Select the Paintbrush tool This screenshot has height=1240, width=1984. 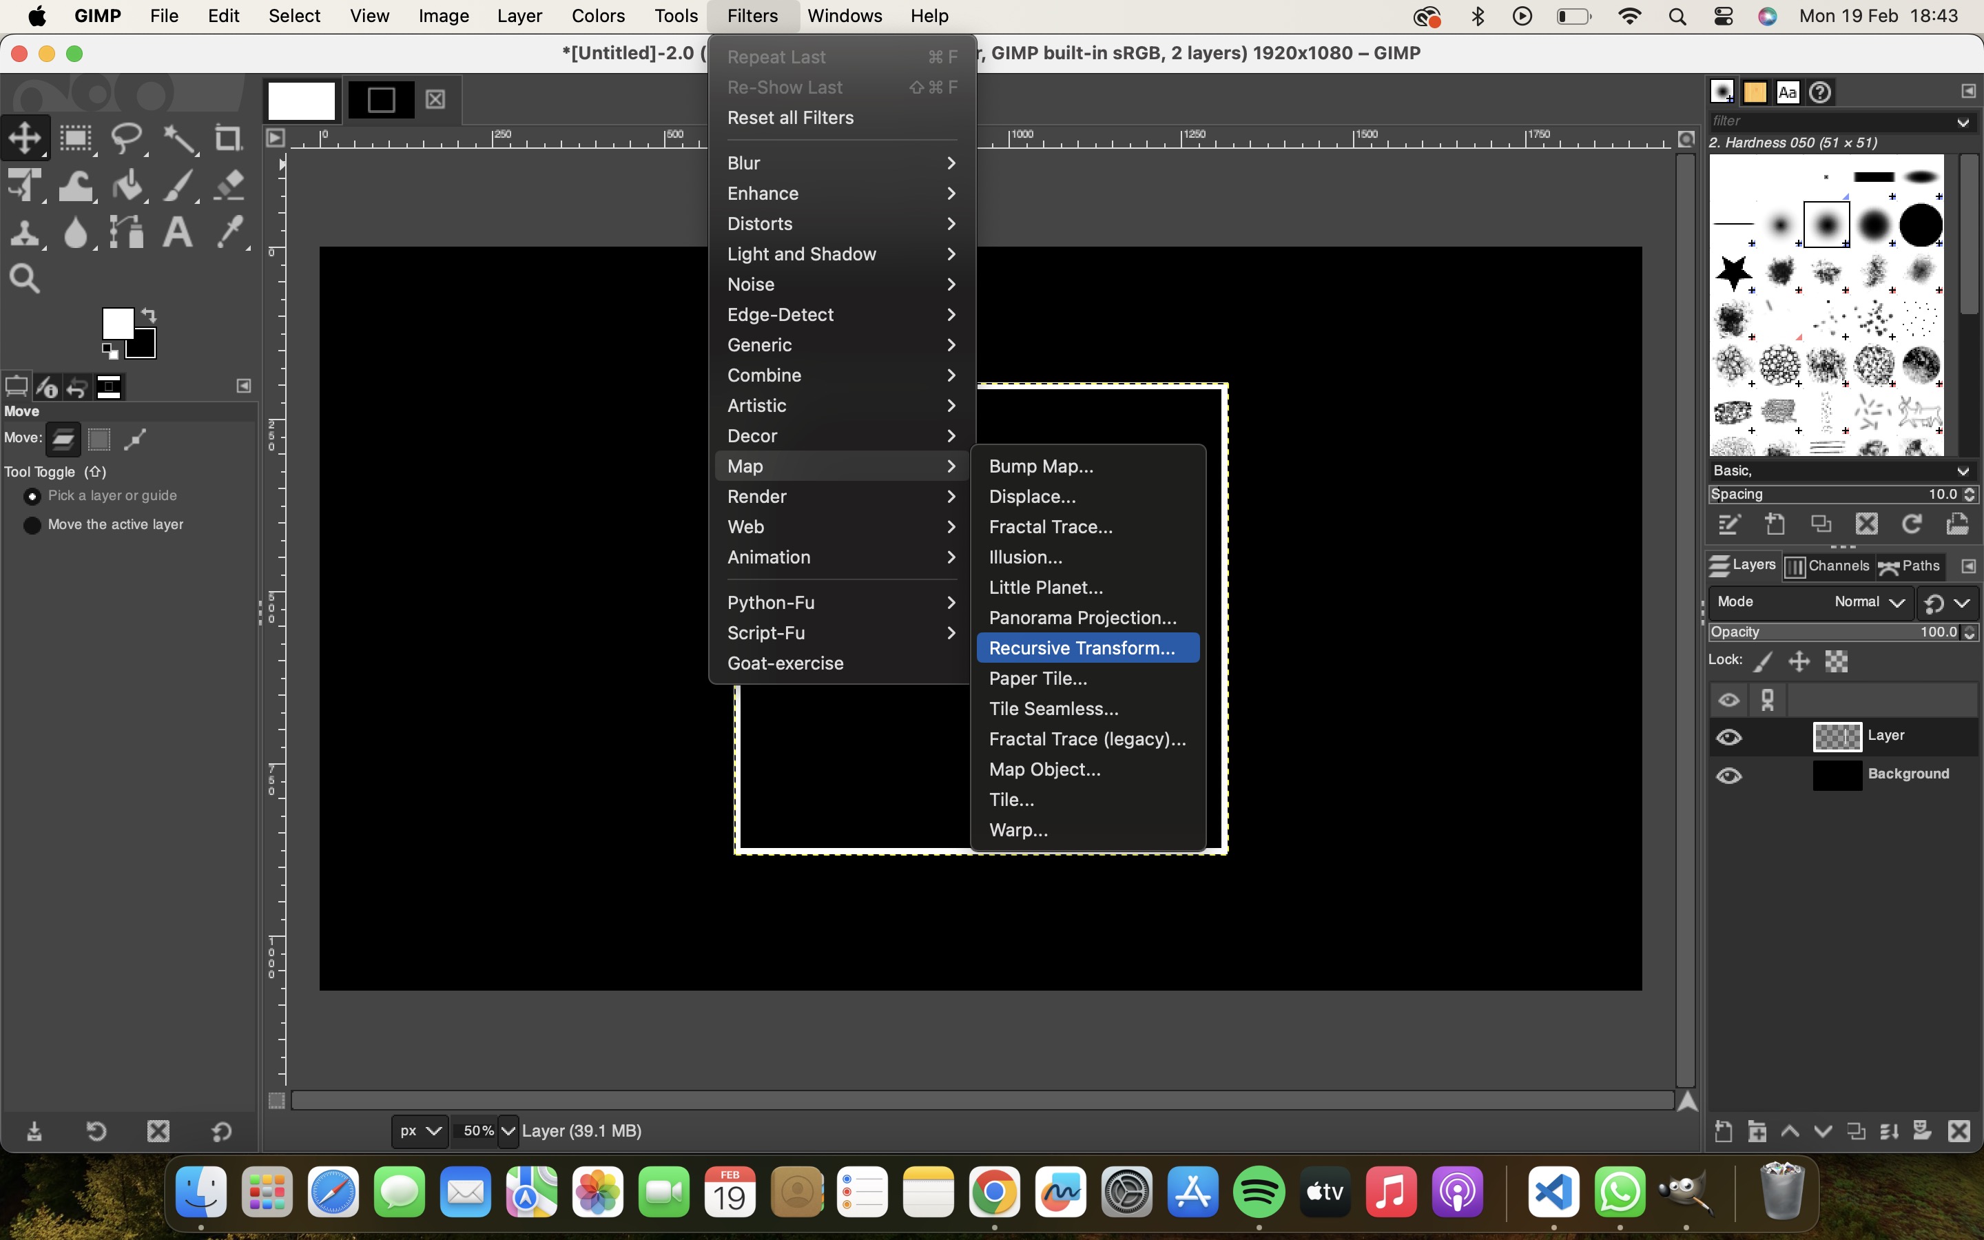tap(178, 185)
